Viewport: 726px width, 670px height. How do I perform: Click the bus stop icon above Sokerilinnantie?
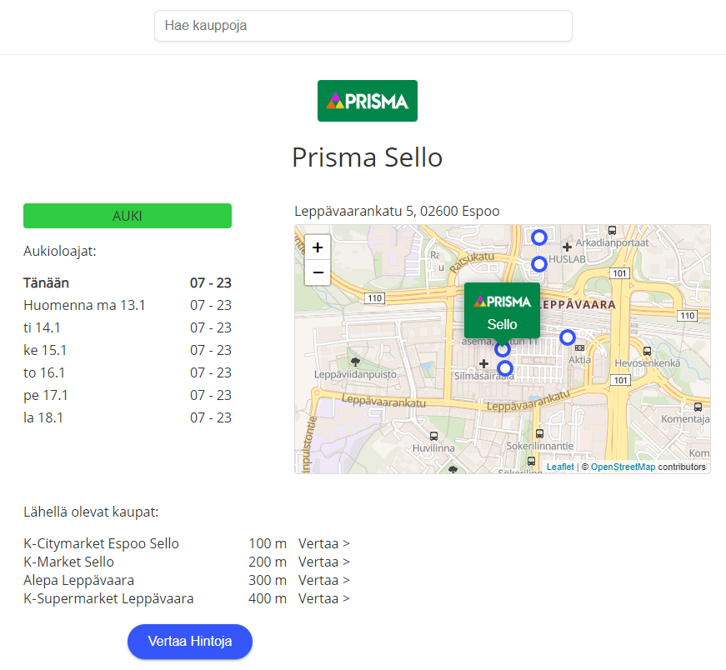(539, 434)
